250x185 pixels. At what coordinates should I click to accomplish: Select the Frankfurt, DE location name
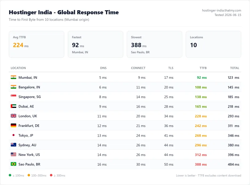pos(29,126)
